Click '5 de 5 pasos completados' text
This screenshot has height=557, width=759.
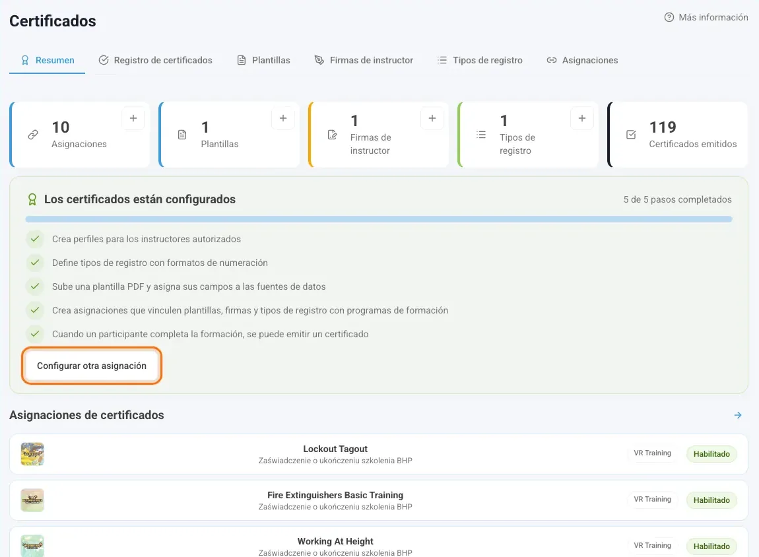click(x=677, y=199)
